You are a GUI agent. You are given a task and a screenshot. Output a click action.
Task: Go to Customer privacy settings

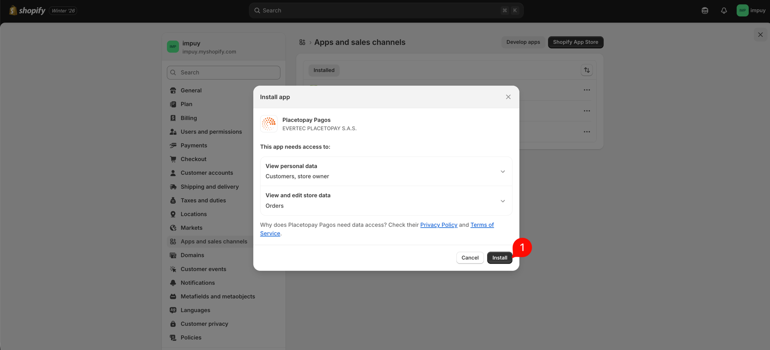(204, 324)
